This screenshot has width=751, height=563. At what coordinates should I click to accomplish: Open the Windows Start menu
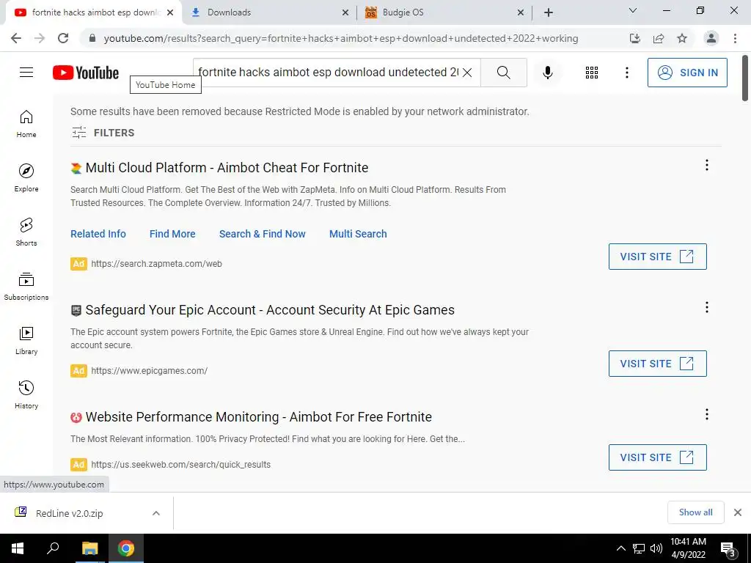pyautogui.click(x=18, y=548)
